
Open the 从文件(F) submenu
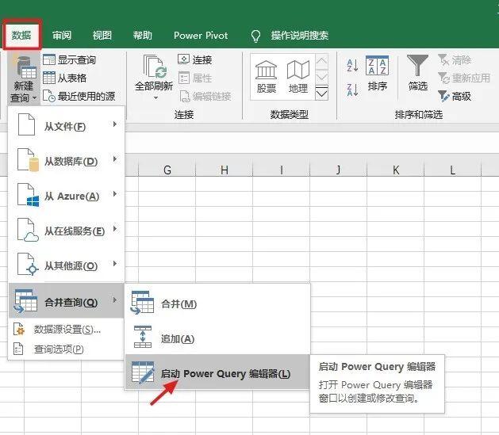pos(66,126)
